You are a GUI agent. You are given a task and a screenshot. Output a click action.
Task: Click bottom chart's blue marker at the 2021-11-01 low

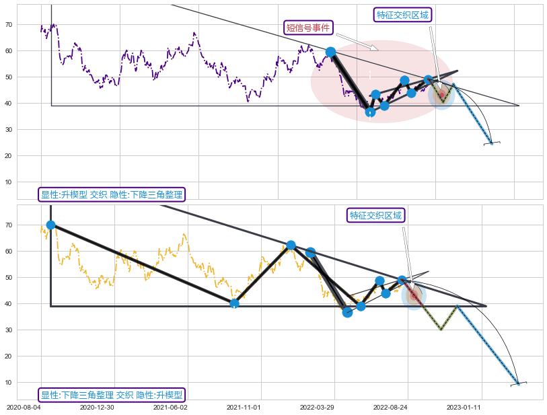[x=234, y=303]
